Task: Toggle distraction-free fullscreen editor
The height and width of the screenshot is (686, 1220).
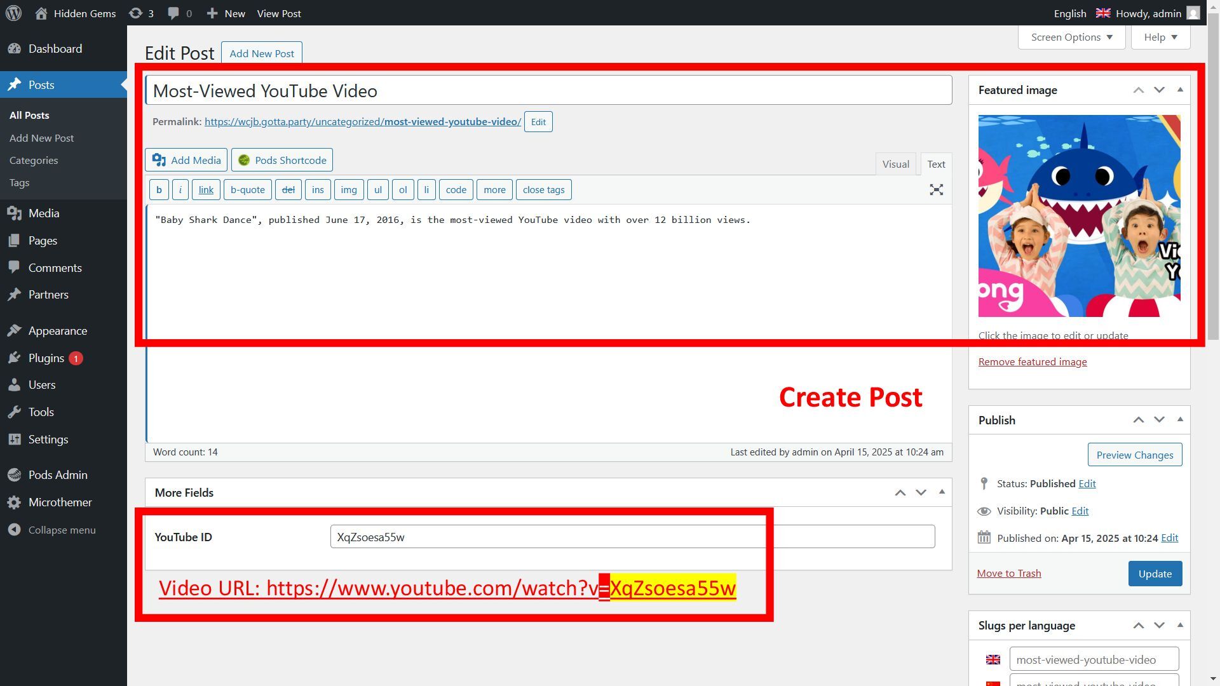Action: 936,190
